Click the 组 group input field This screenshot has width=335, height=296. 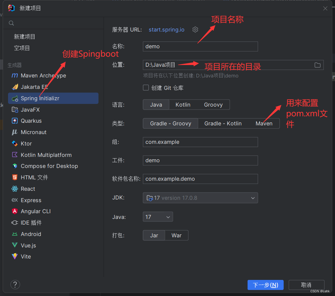200,142
